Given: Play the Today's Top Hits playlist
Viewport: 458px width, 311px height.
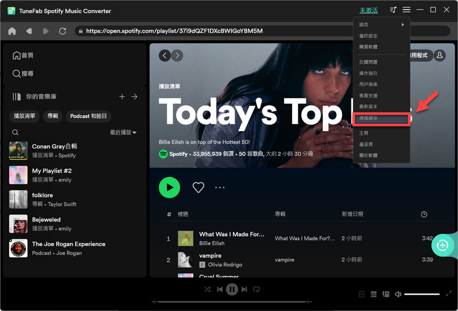Looking at the screenshot, I should (x=169, y=188).
